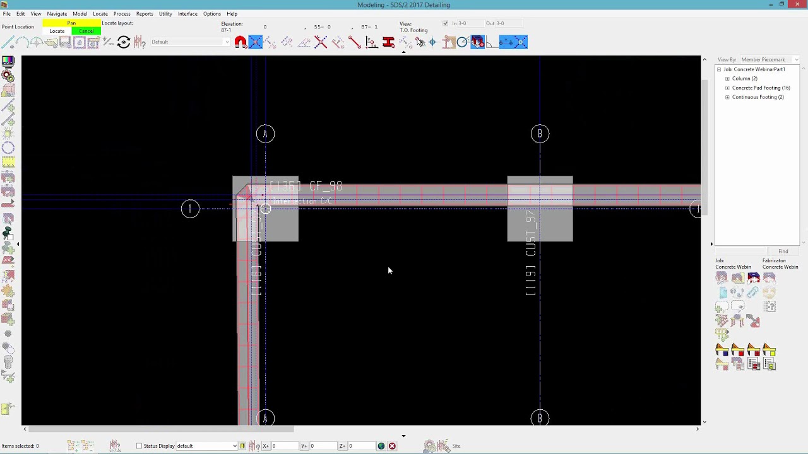Collapse the Job: Concrete WebinarPart1 tree node

[718, 69]
